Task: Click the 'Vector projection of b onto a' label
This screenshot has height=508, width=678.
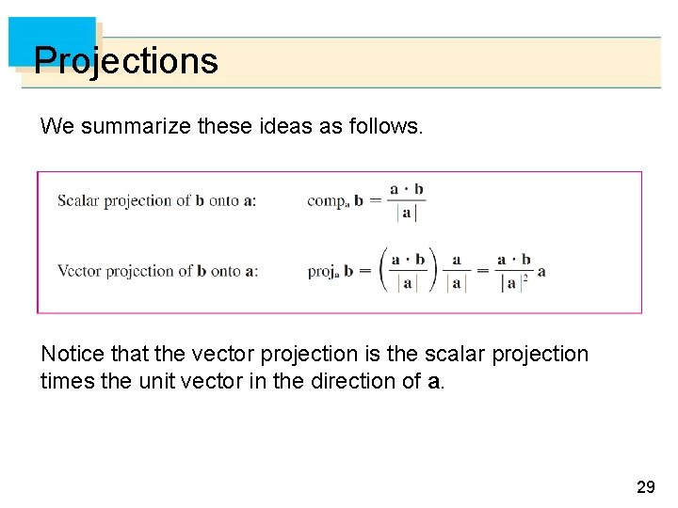Action: pyautogui.click(x=157, y=271)
